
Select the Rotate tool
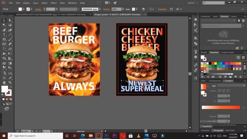click(4, 49)
